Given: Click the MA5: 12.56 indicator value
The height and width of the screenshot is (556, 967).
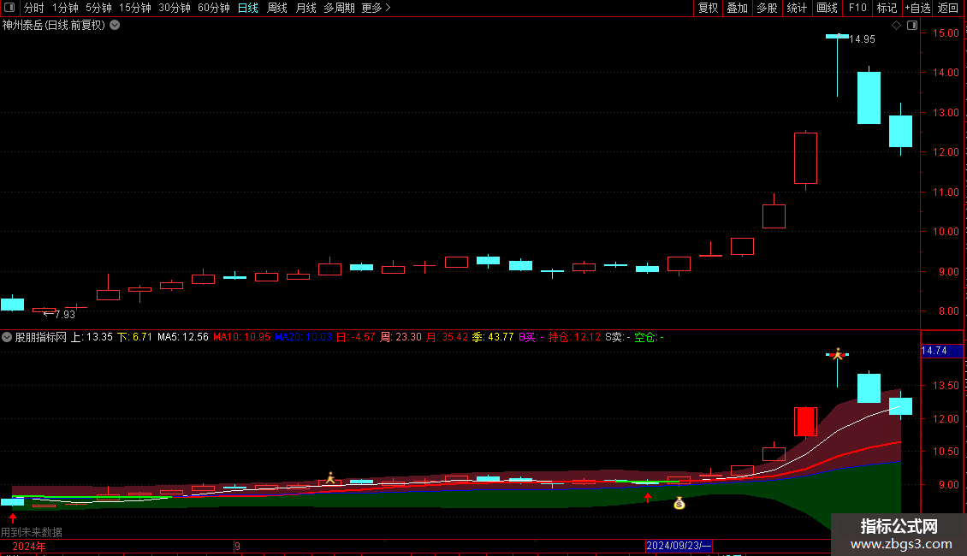Looking at the screenshot, I should 182,337.
